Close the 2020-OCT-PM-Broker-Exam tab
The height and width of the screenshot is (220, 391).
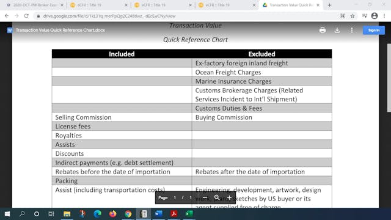pyautogui.click(x=62, y=5)
